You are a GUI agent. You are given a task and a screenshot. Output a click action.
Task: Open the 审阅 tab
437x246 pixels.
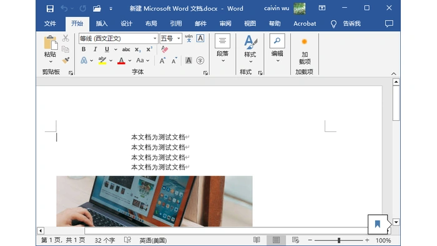coord(225,24)
